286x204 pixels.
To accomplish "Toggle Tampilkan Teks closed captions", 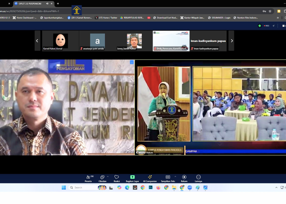I will (x=168, y=178).
